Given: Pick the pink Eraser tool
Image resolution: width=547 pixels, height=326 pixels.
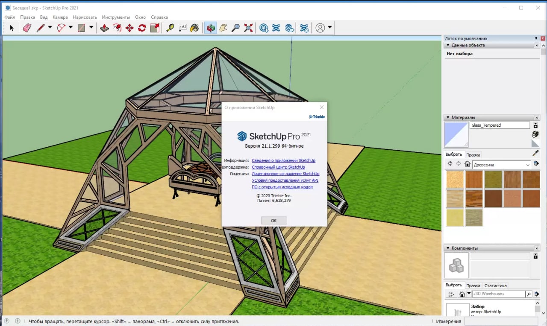Looking at the screenshot, I should pyautogui.click(x=26, y=28).
